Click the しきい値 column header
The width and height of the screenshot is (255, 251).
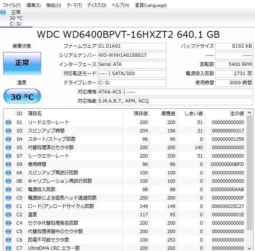[x=191, y=113]
